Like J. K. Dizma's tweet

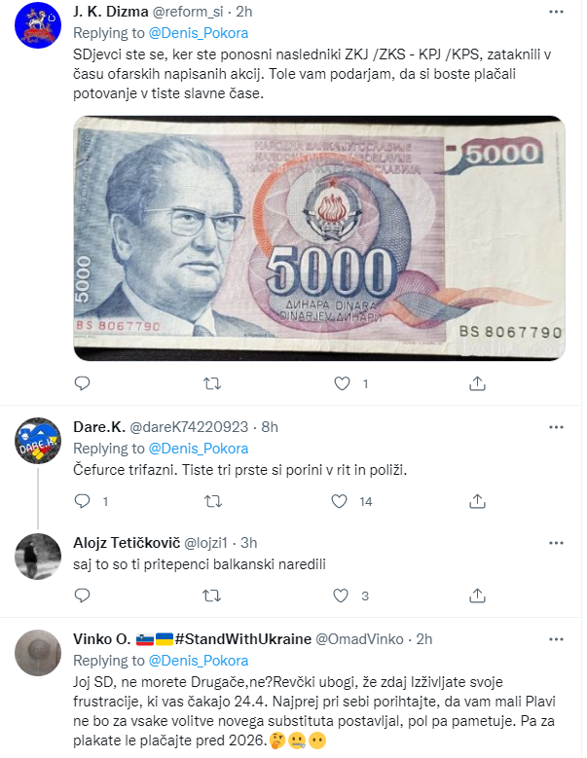[x=342, y=383]
